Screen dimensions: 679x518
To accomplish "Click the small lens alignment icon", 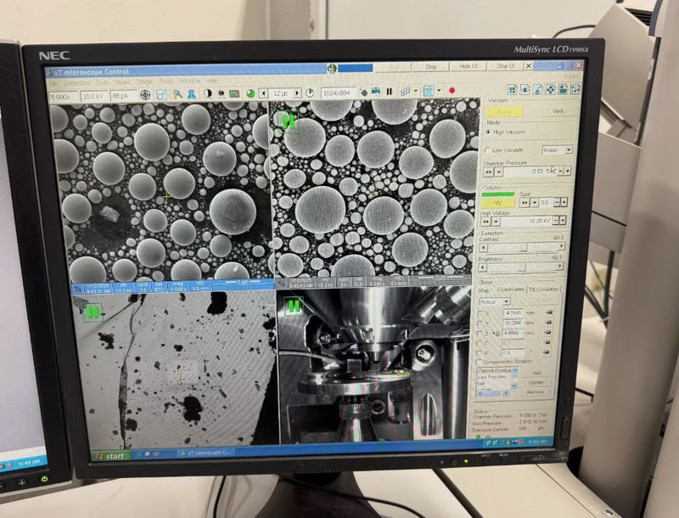I will pos(221,93).
